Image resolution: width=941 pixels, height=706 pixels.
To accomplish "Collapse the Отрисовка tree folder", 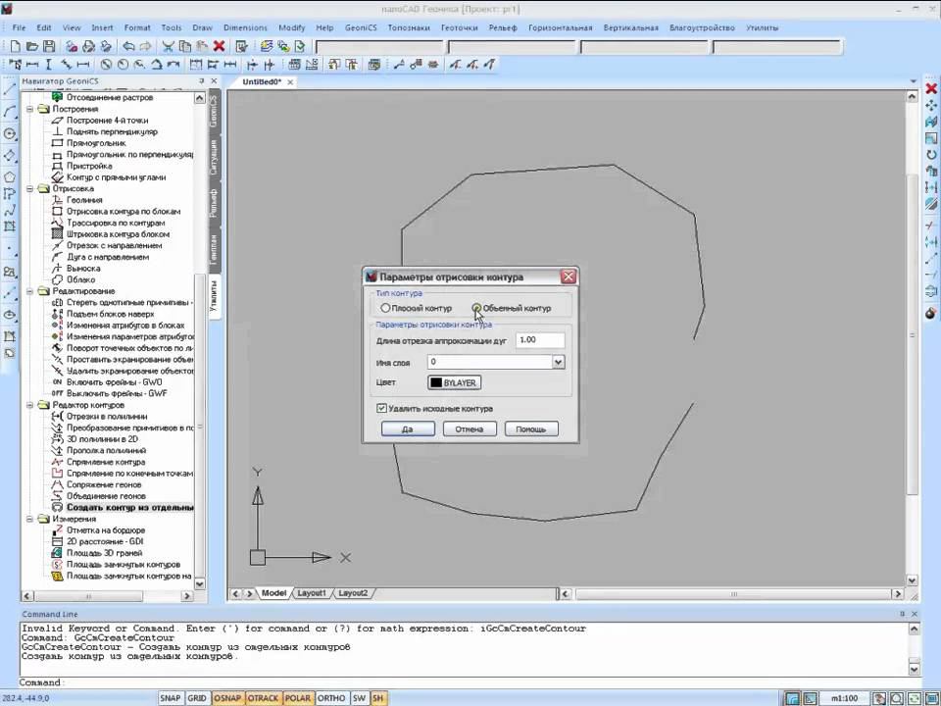I will [30, 188].
